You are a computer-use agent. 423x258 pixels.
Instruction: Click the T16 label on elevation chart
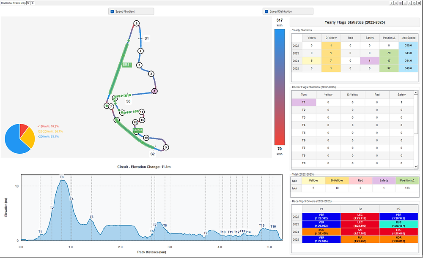click(x=273, y=226)
